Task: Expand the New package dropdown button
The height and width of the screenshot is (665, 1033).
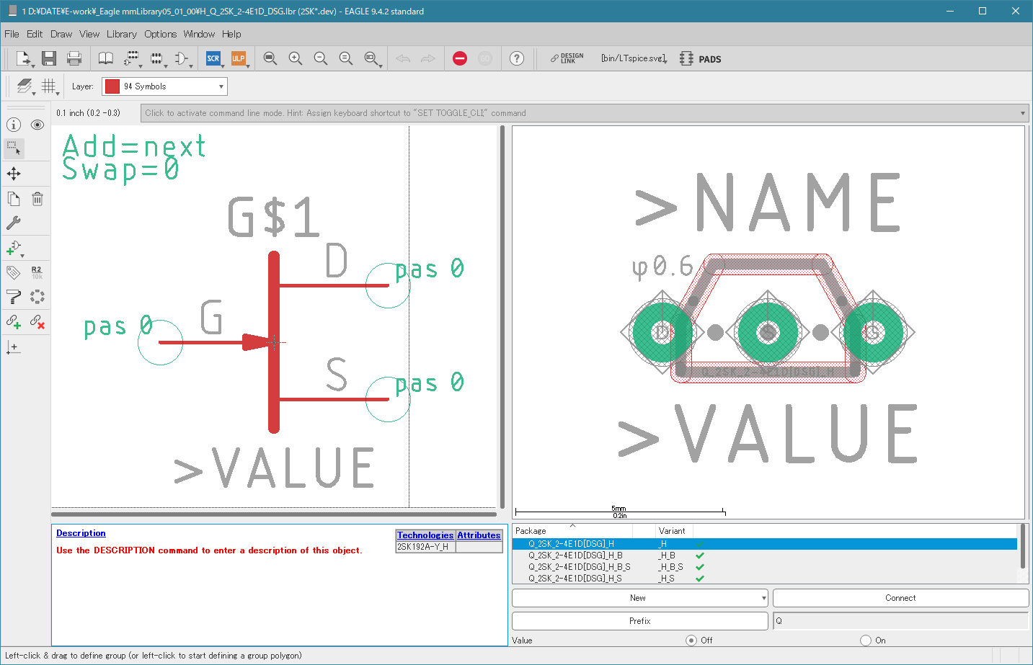Action: [x=763, y=598]
